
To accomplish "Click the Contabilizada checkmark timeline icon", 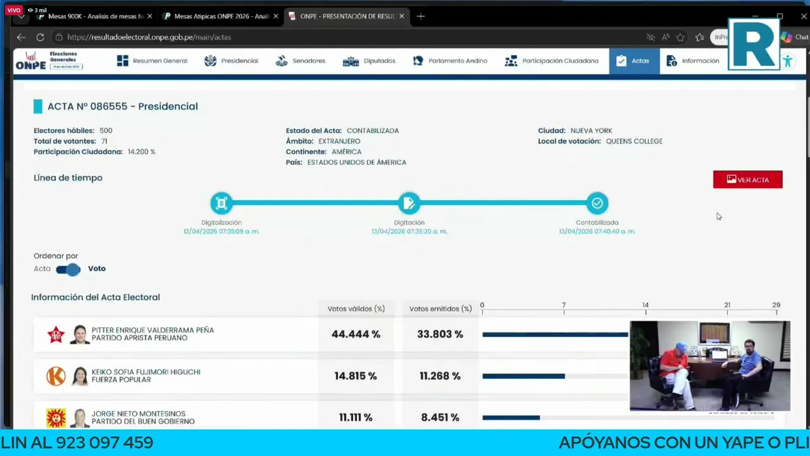I will pos(597,203).
